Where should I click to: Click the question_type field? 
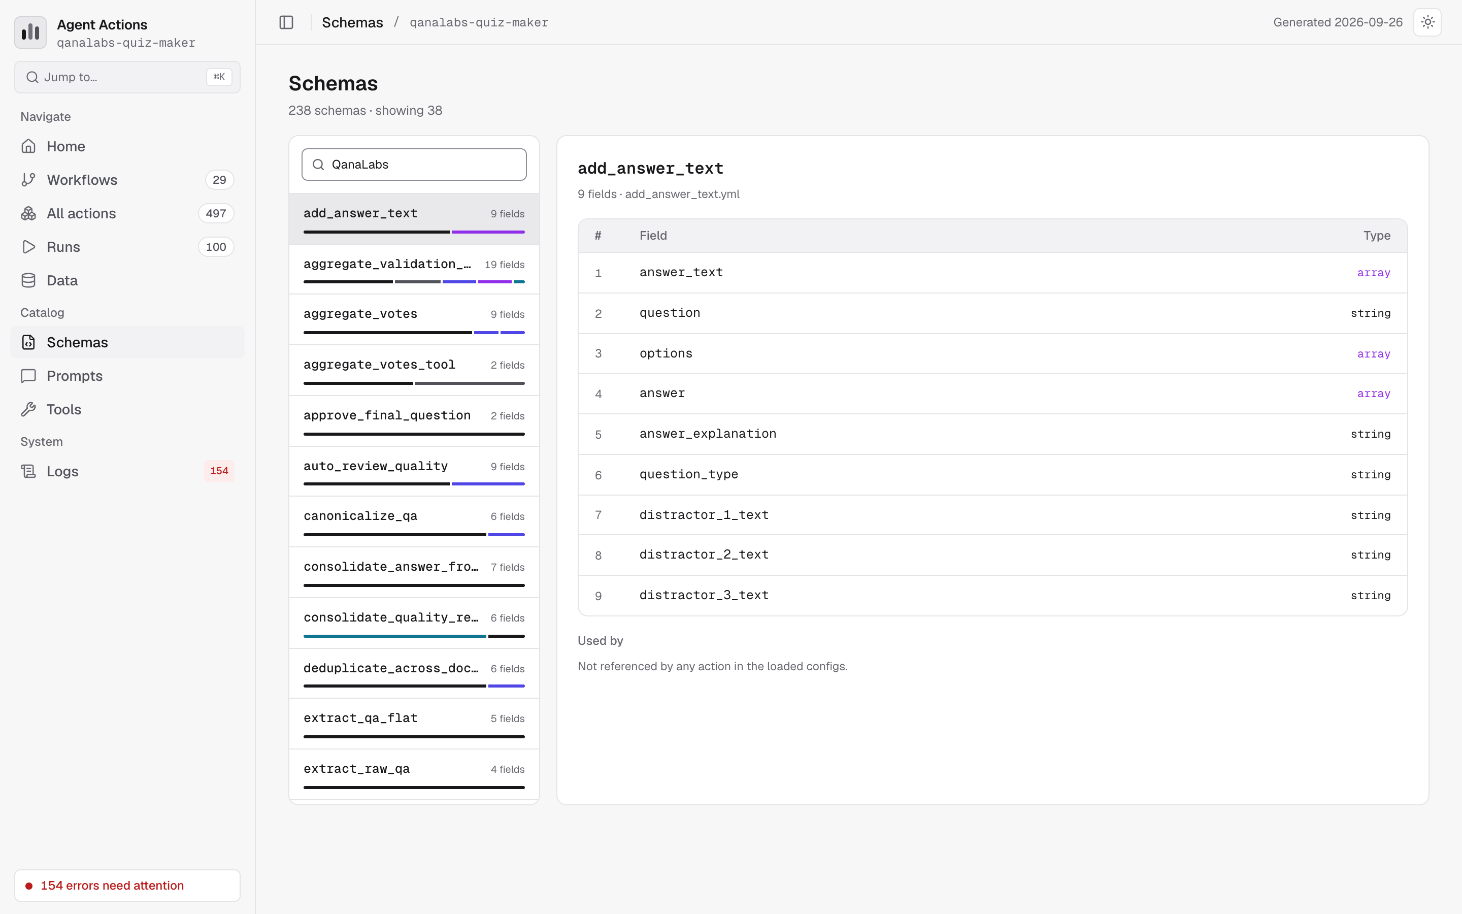pyautogui.click(x=689, y=475)
